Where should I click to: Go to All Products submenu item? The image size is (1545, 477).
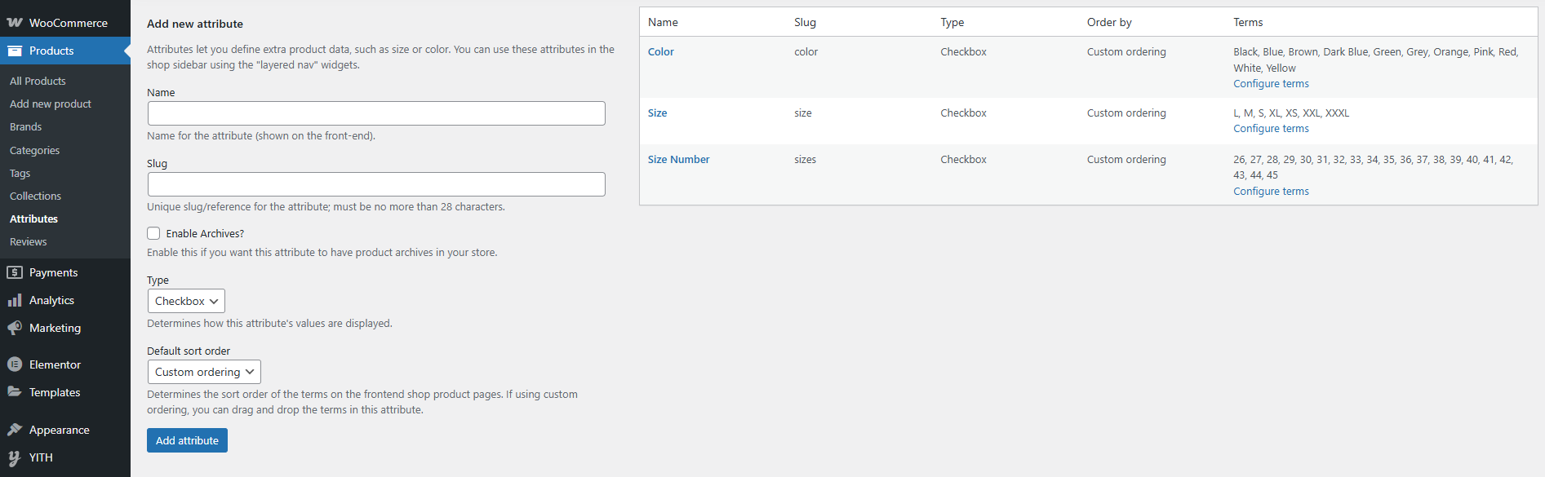pyautogui.click(x=38, y=81)
